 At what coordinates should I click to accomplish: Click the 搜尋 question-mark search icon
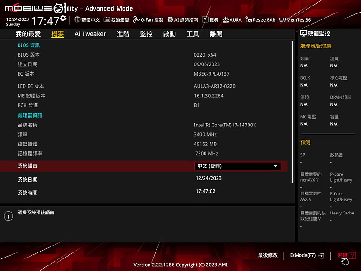205,19
